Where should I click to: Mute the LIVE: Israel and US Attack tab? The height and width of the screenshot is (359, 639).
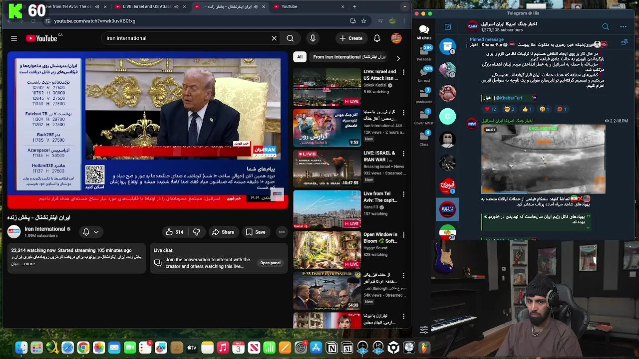[176, 6]
